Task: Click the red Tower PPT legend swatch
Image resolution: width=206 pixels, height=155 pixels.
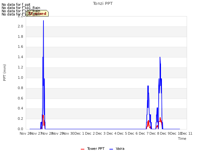Action: point(82,149)
